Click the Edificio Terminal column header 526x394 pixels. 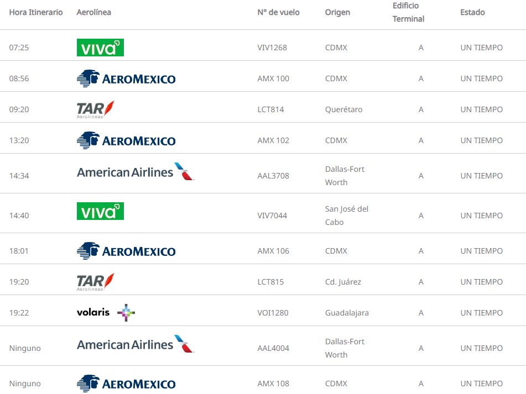408,12
